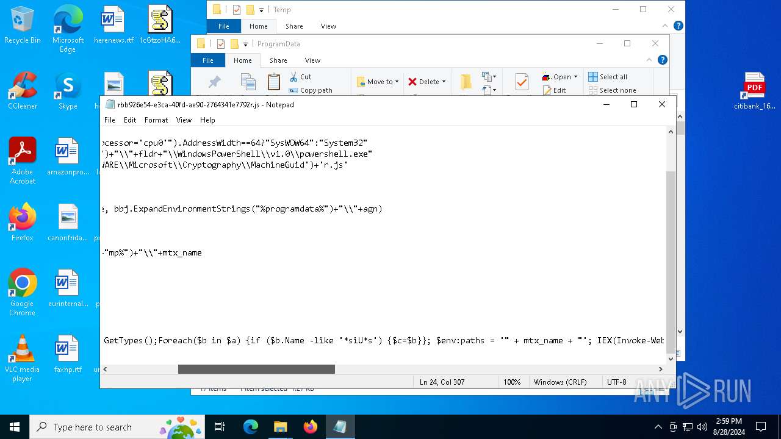781x439 pixels.
Task: Select the 1cGtzoHA6 script file on the desktop
Action: point(160,26)
